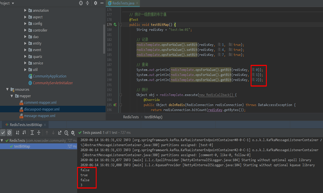Collapse all test results
The image size is (323, 193).
coord(39,133)
